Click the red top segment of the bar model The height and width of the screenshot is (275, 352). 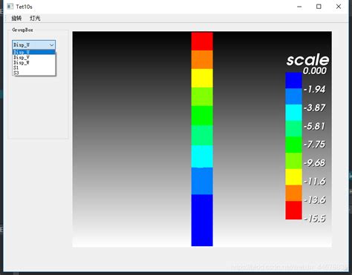click(202, 42)
